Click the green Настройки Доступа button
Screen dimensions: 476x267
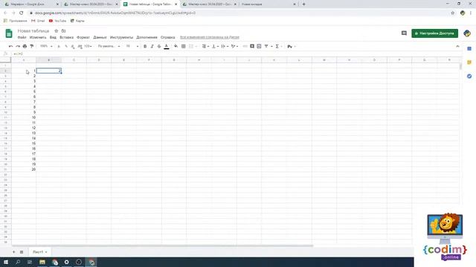tap(434, 33)
